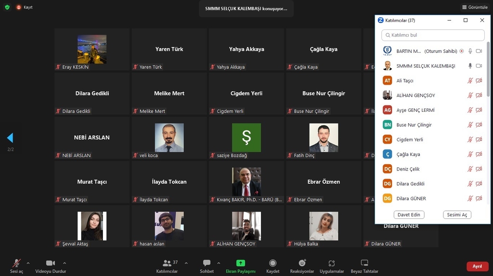
Task: Click Fatih Dinç's video tile
Action: [324, 138]
